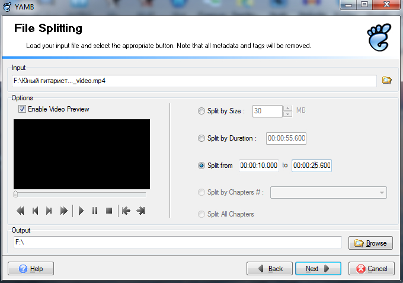Click the fast forward icon

[64, 211]
